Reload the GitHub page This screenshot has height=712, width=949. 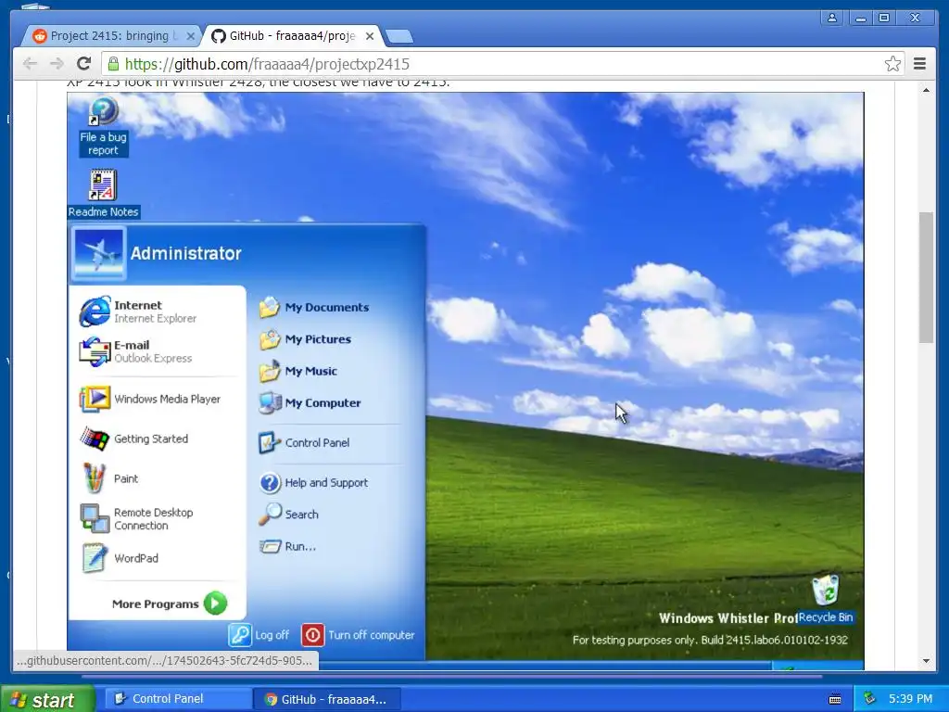(x=84, y=64)
